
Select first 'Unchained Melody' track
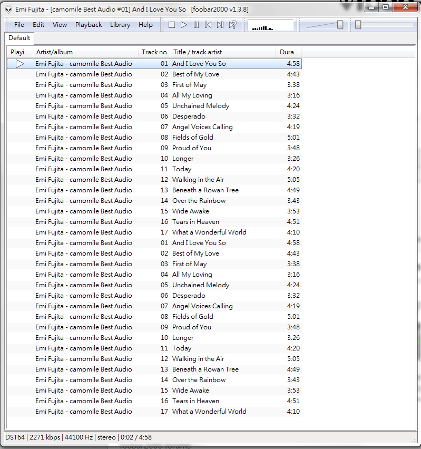point(154,106)
